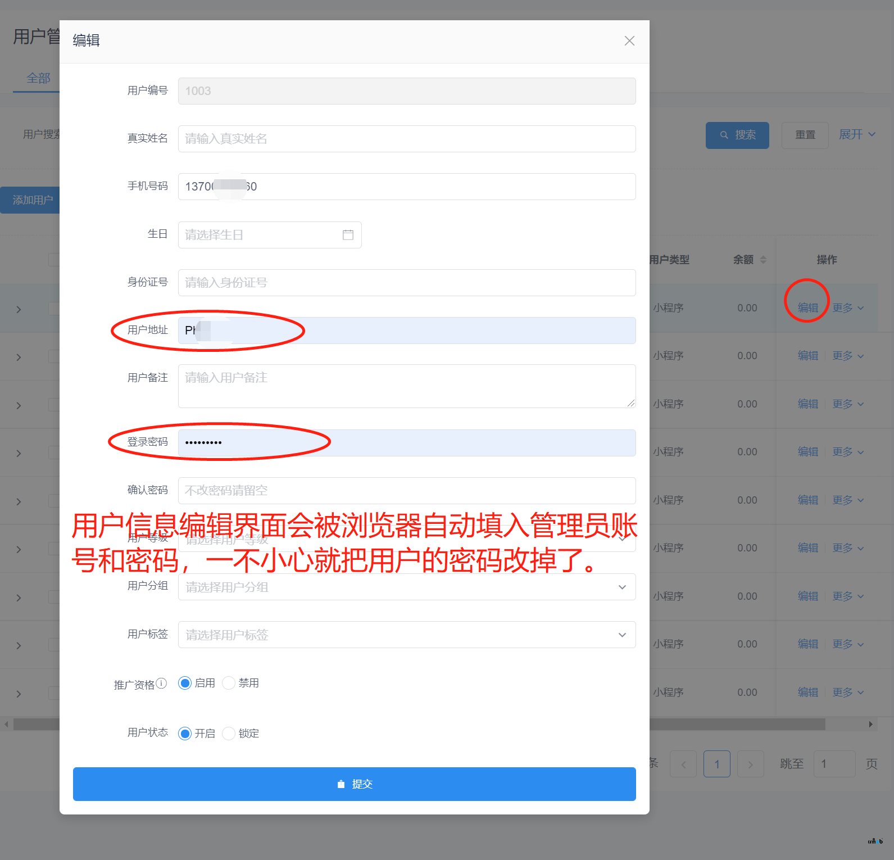This screenshot has width=894, height=860.
Task: Open the 更多 menu in the last table row
Action: (848, 692)
